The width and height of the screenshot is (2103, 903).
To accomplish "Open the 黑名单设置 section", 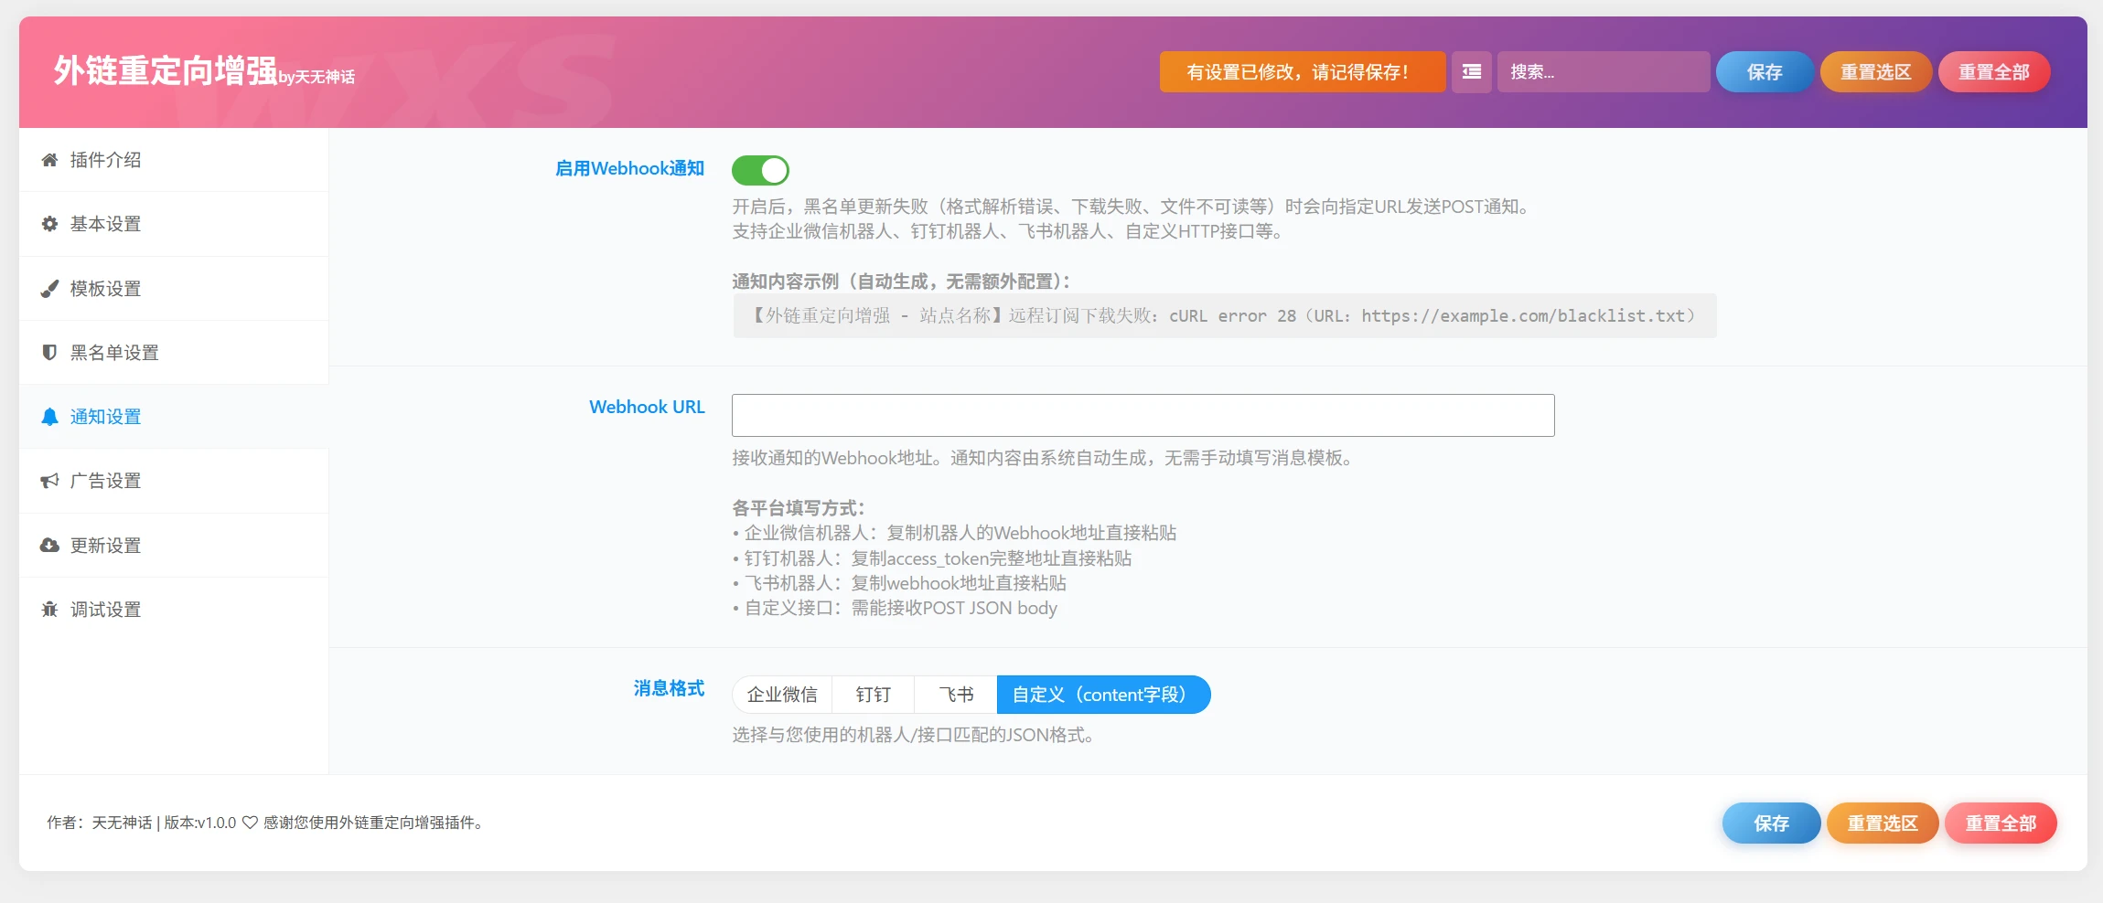I will pyautogui.click(x=174, y=353).
